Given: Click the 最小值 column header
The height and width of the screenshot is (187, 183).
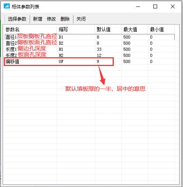Looking at the screenshot, I should coord(161,29).
